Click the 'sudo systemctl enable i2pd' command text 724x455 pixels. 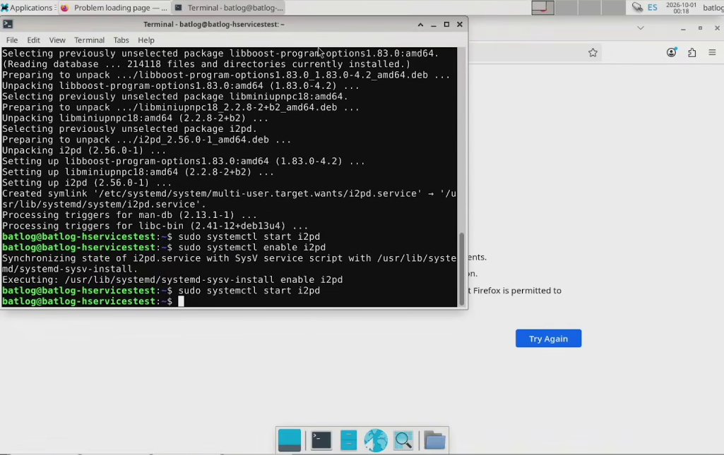(x=251, y=248)
